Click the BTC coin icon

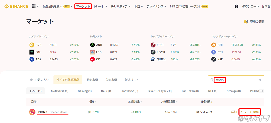[x=214, y=45]
